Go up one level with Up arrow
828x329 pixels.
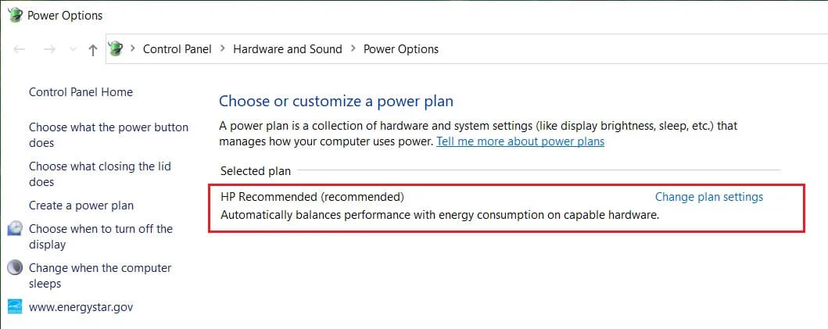tap(93, 49)
